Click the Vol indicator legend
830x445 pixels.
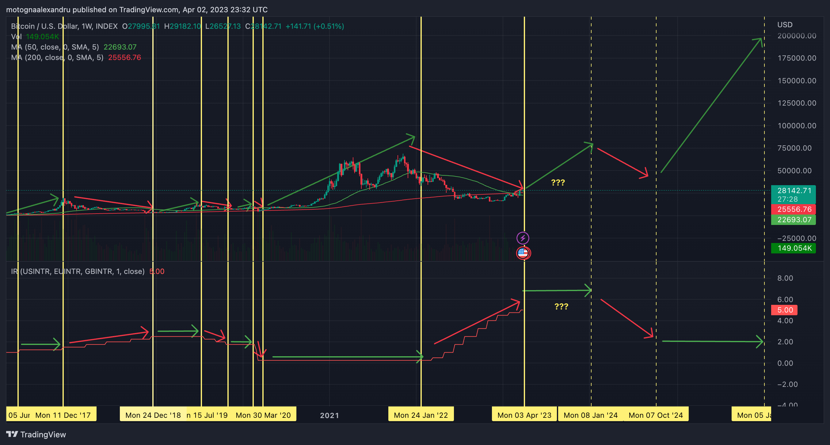click(x=35, y=36)
